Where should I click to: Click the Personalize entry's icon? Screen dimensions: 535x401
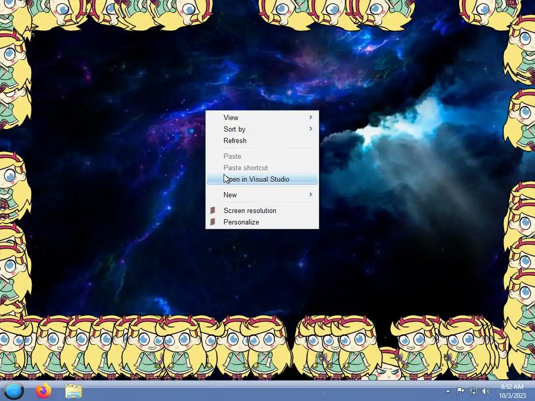[x=213, y=221]
